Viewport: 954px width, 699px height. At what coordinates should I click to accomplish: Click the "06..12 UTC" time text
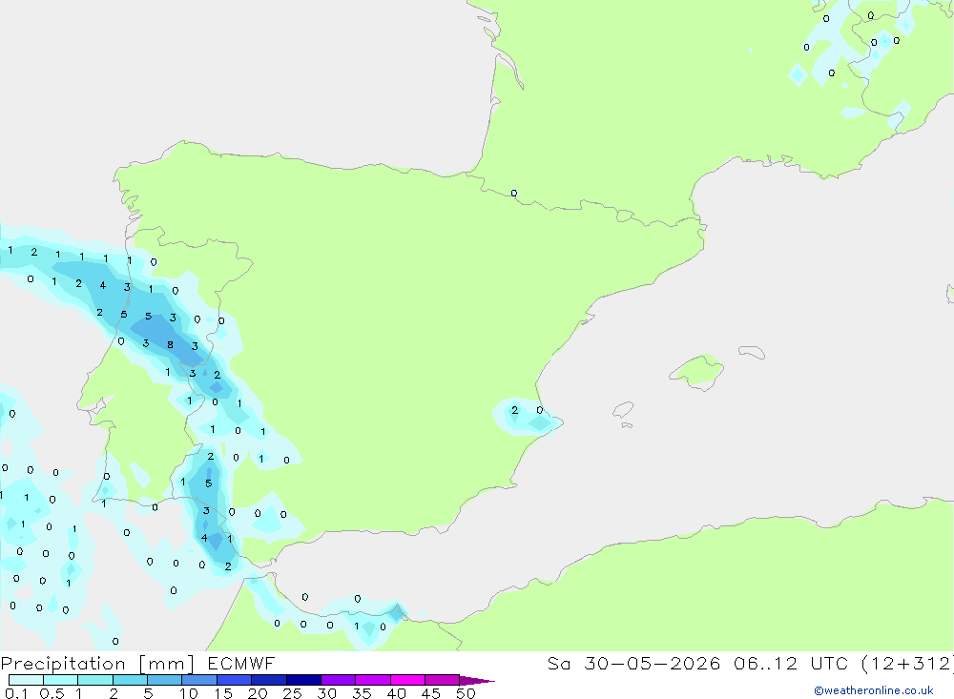[791, 663]
